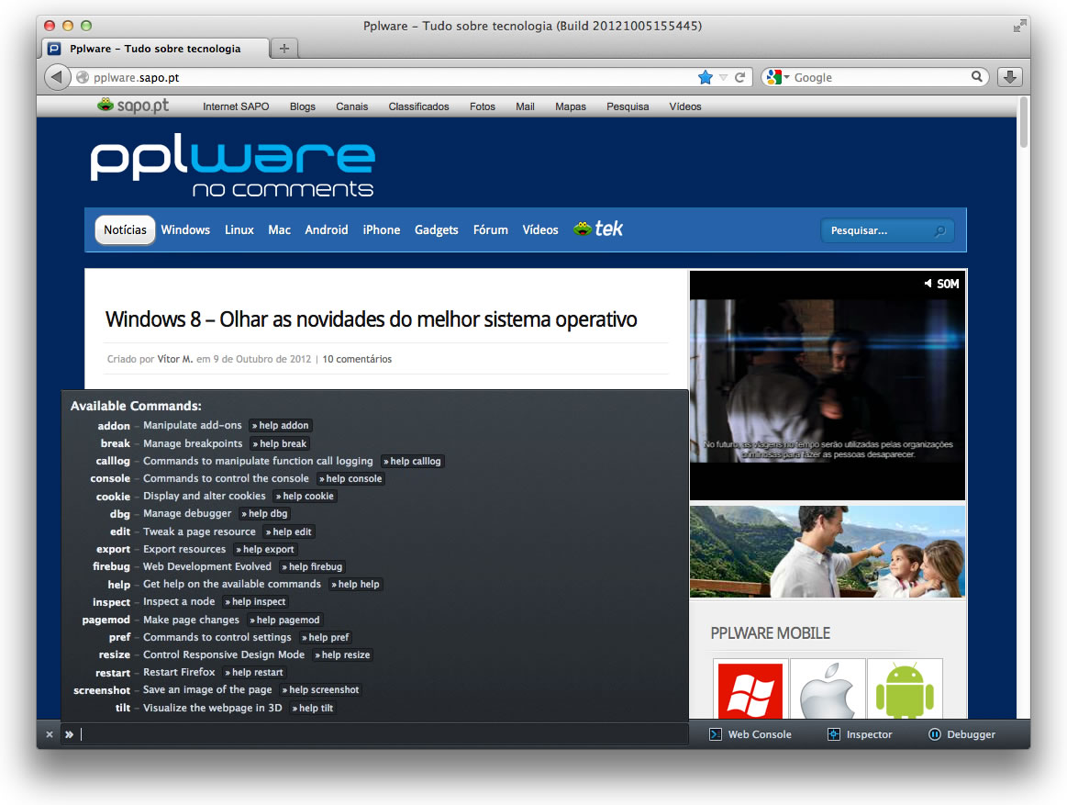
Task: Click the Apple logo tile
Action: [828, 689]
